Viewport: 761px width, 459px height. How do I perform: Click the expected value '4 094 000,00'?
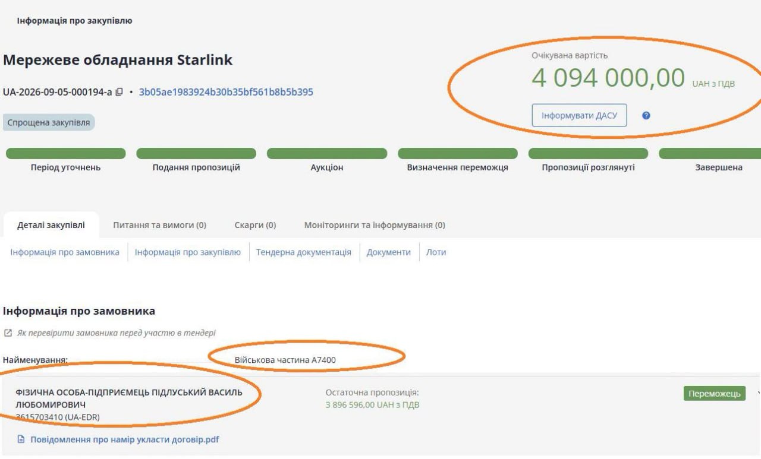click(x=608, y=78)
